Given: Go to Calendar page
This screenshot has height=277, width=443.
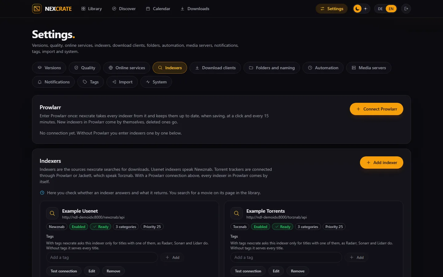Looking at the screenshot, I should coord(158,9).
